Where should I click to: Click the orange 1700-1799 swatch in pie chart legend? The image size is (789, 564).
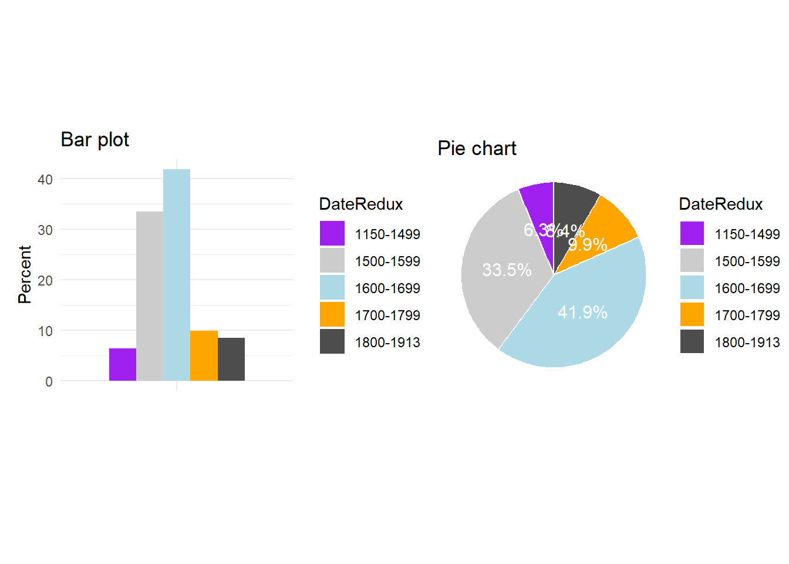tap(692, 314)
